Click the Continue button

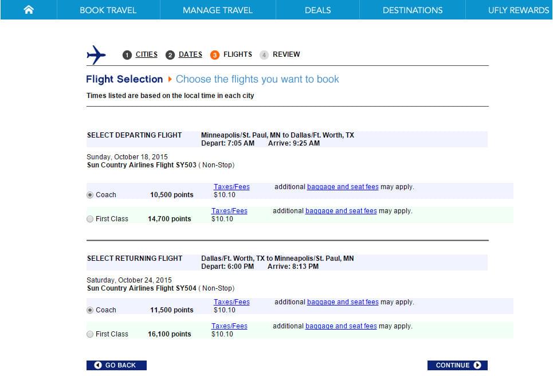click(x=457, y=366)
